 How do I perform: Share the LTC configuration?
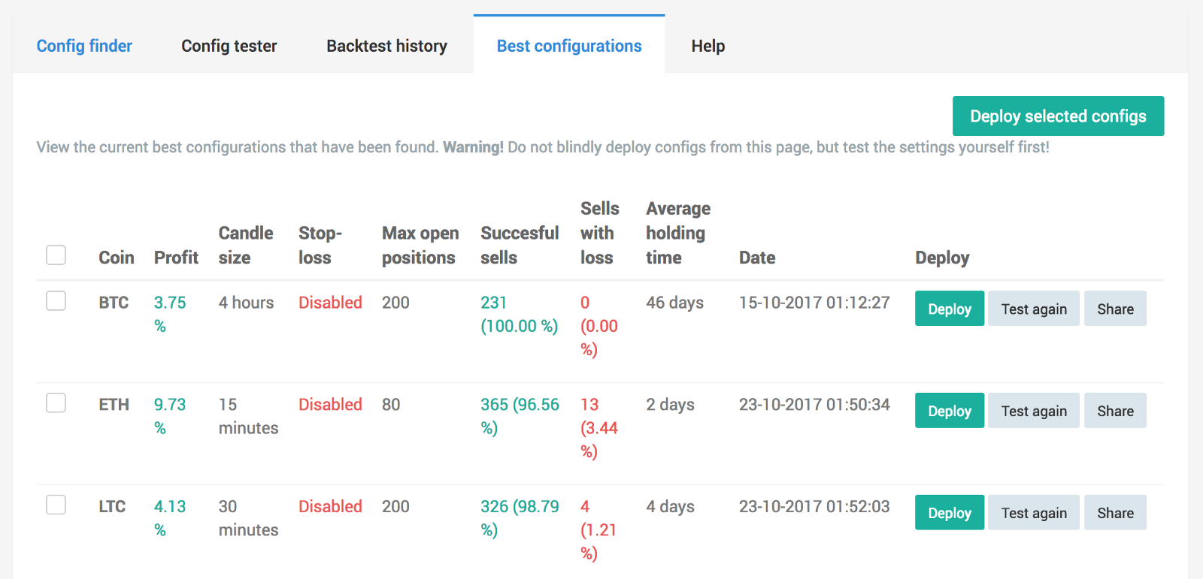[x=1115, y=513]
